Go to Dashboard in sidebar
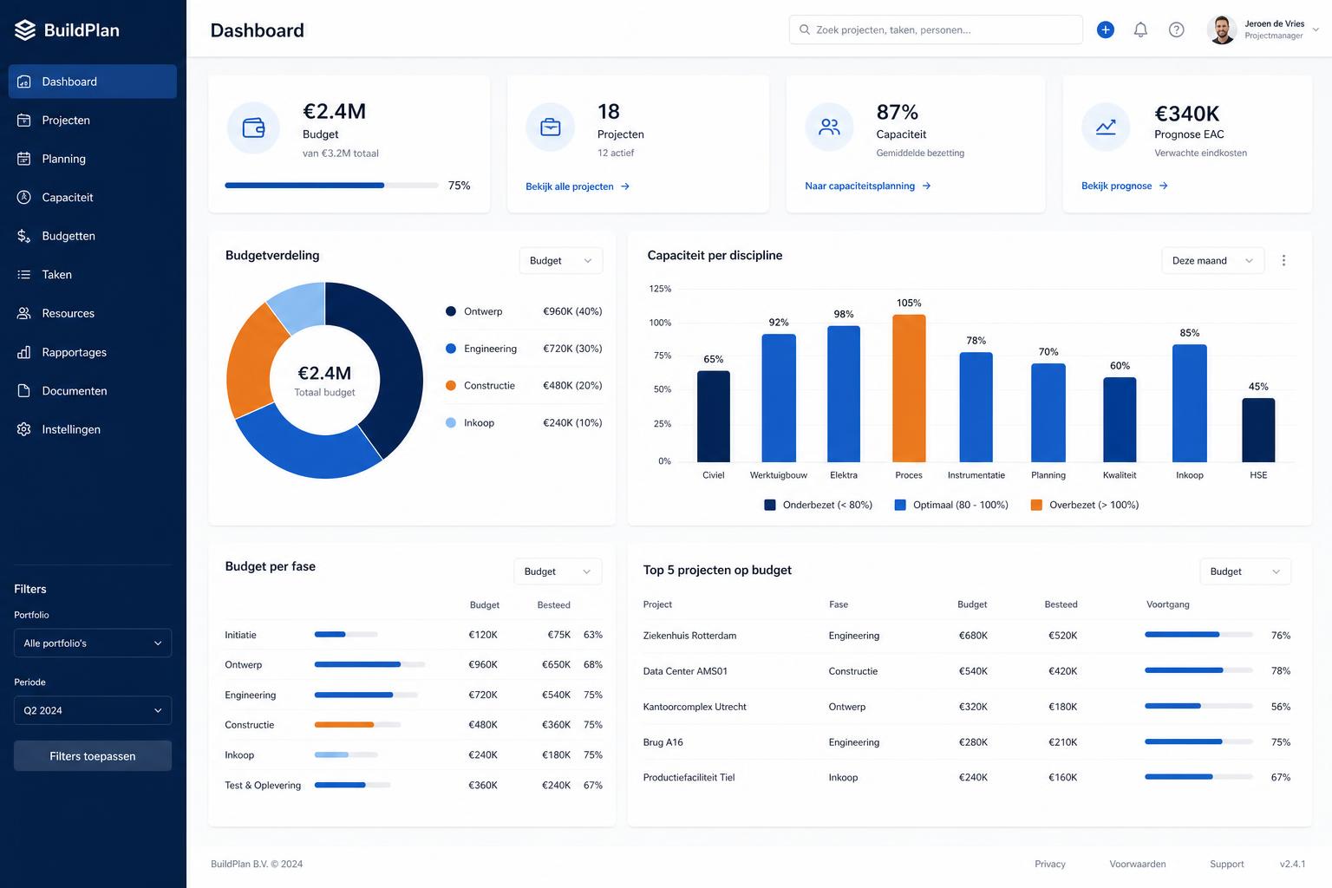Image resolution: width=1332 pixels, height=888 pixels. 93,82
